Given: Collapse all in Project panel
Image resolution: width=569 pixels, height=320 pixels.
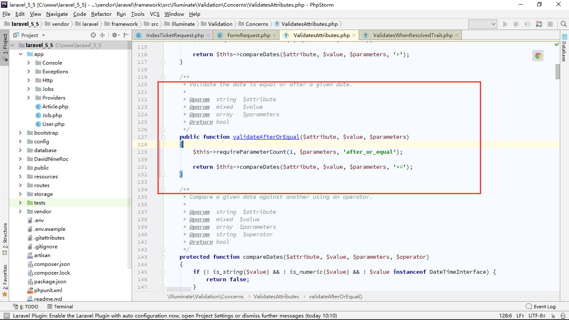Looking at the screenshot, I should (102, 35).
